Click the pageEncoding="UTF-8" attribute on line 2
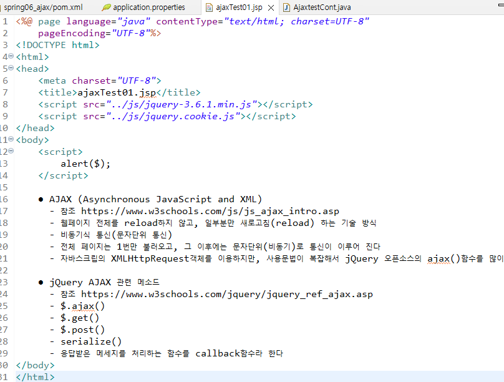The image size is (504, 382). pos(94,33)
